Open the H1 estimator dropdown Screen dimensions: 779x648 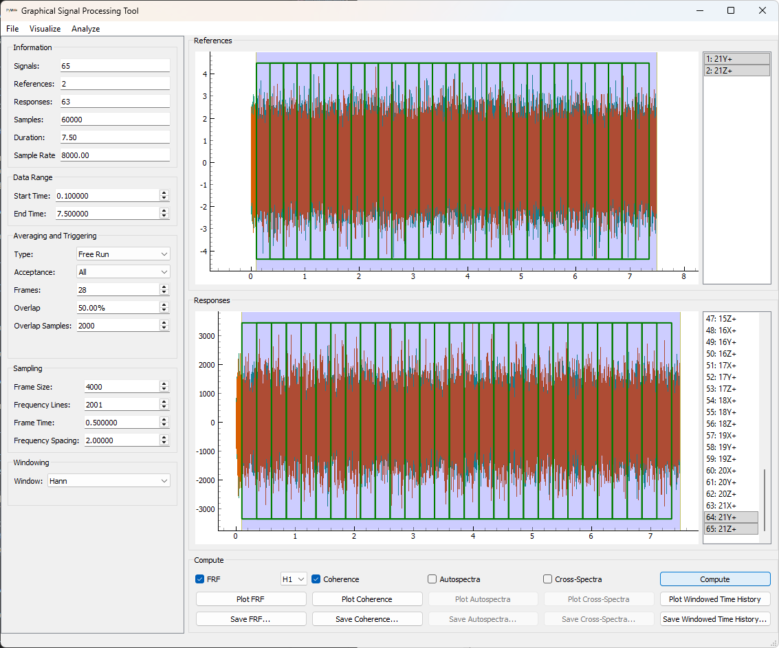point(293,579)
